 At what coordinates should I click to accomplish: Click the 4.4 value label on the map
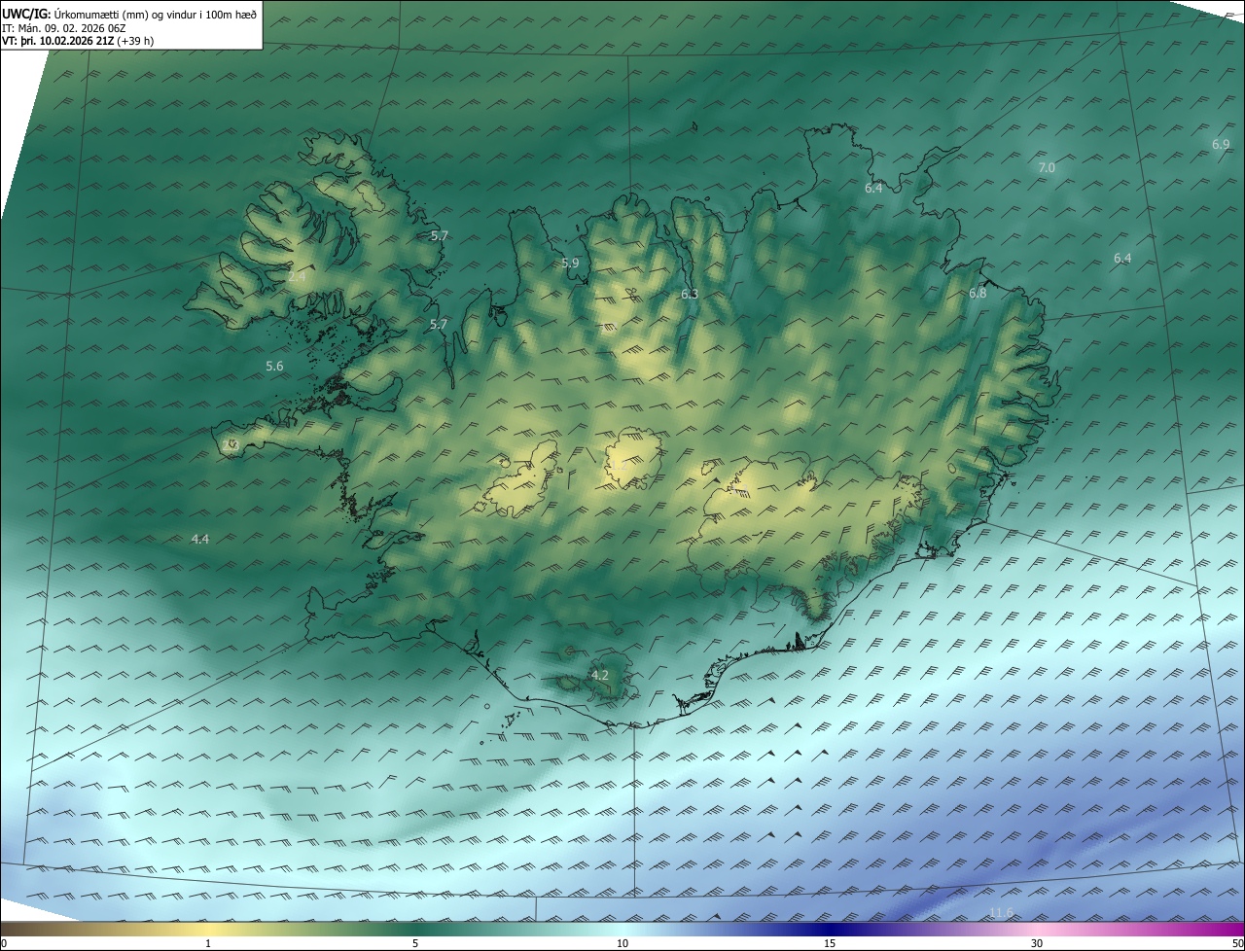200,539
